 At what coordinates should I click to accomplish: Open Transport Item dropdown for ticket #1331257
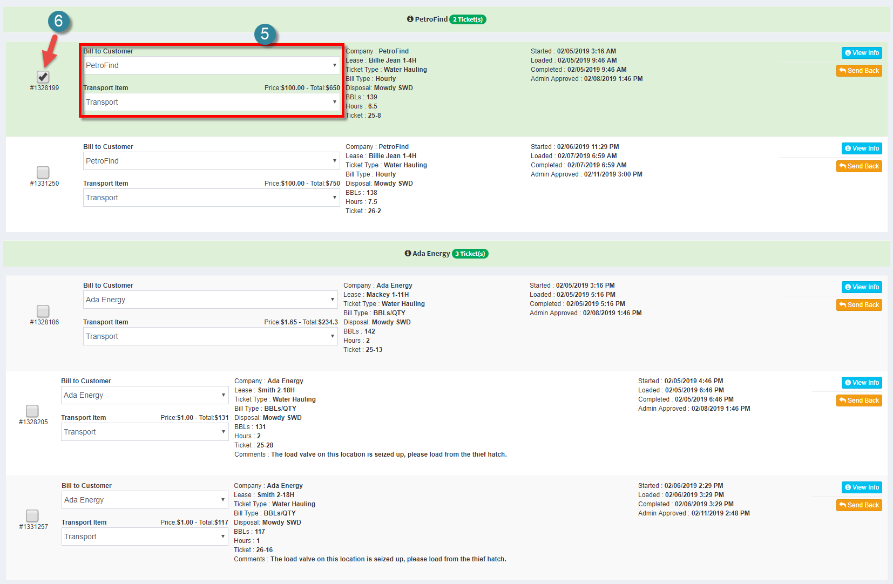pyautogui.click(x=145, y=537)
